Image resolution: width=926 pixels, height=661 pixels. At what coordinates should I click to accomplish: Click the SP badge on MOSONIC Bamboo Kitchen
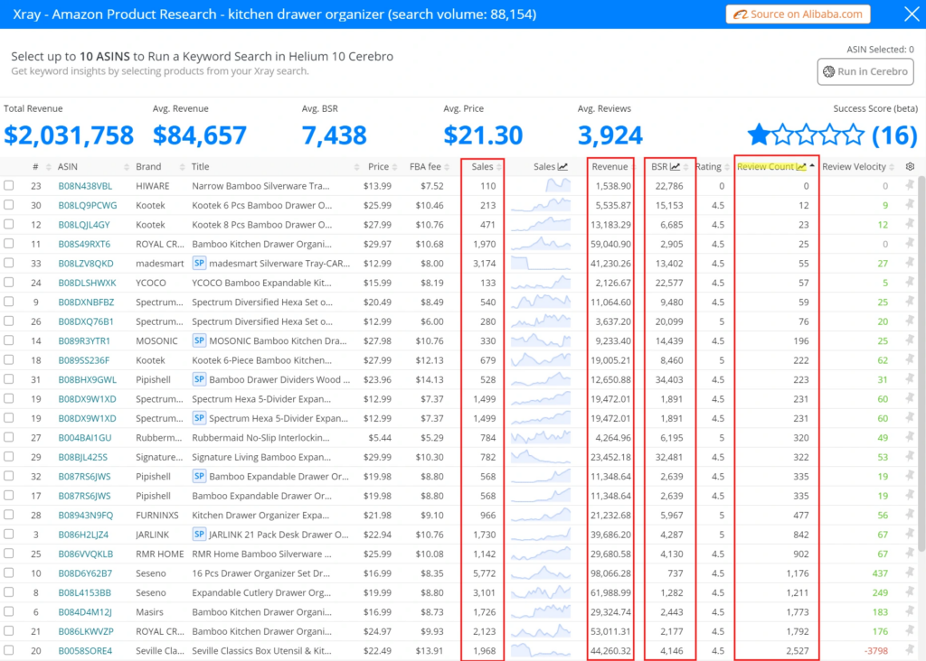pos(199,340)
